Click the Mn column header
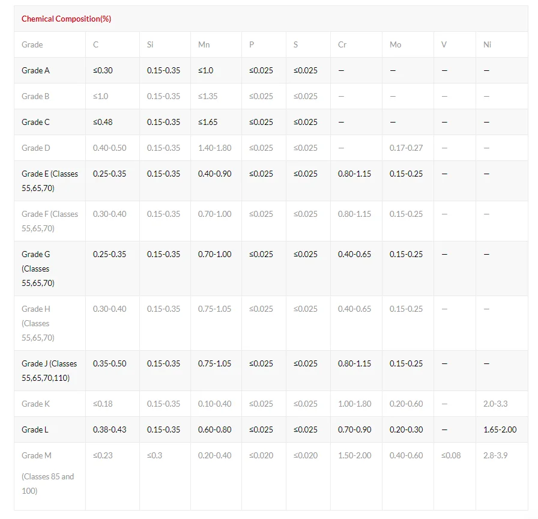The width and height of the screenshot is (538, 519). 204,44
